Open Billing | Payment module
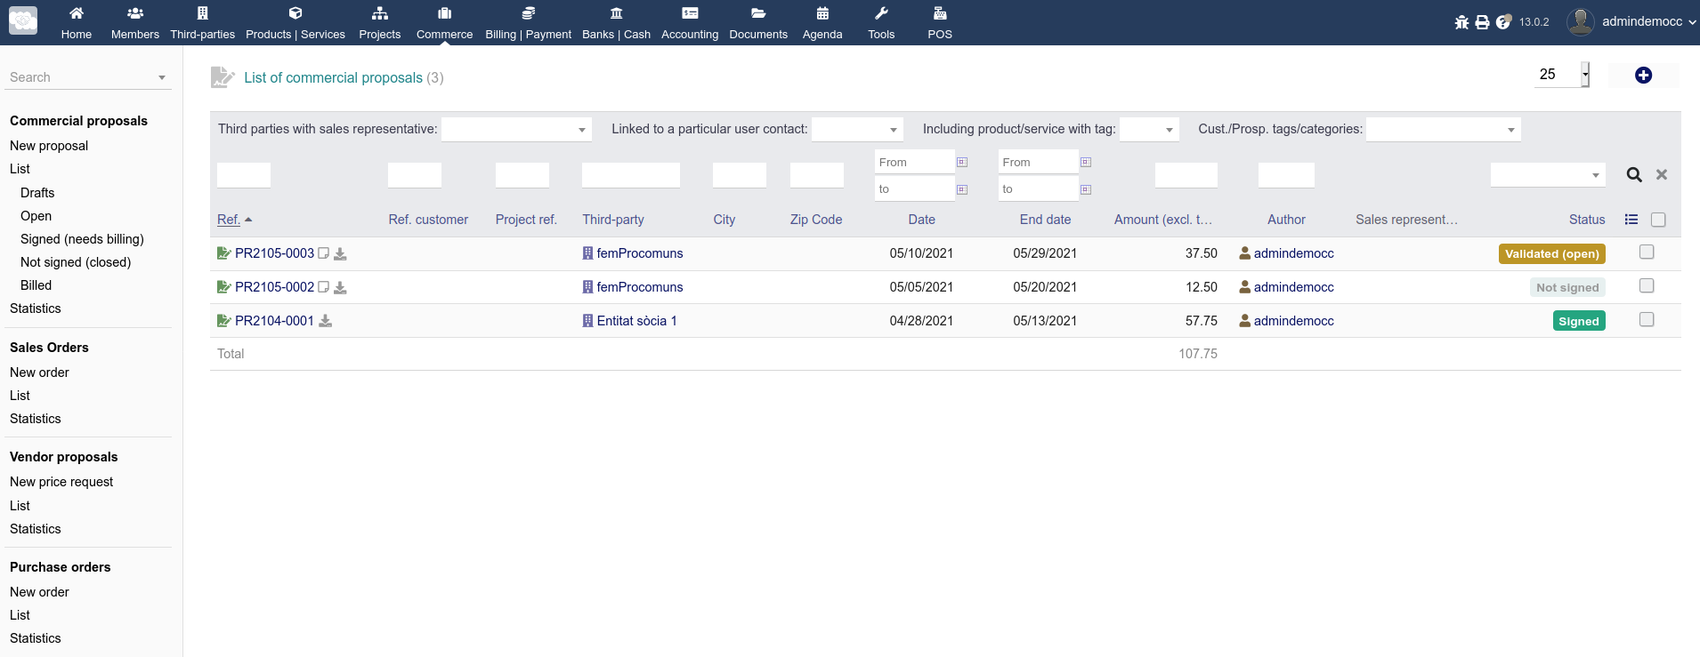Screen dimensions: 1700x657 [528, 23]
